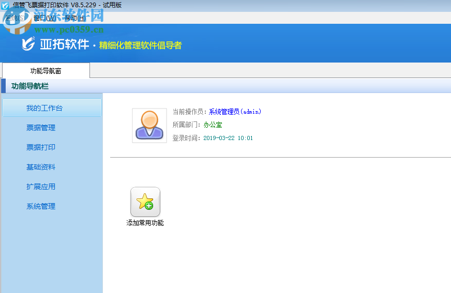Open 扩展应用 in the sidebar
This screenshot has height=293, width=451.
pos(41,187)
